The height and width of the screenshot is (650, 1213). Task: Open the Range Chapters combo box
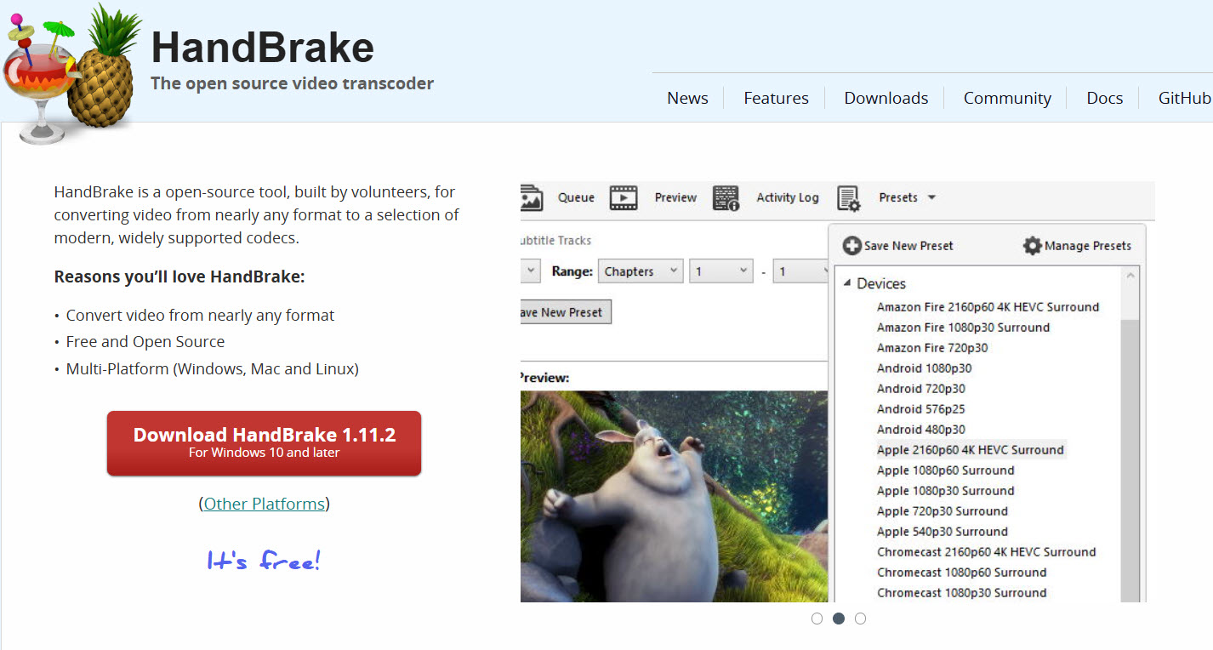(x=641, y=271)
